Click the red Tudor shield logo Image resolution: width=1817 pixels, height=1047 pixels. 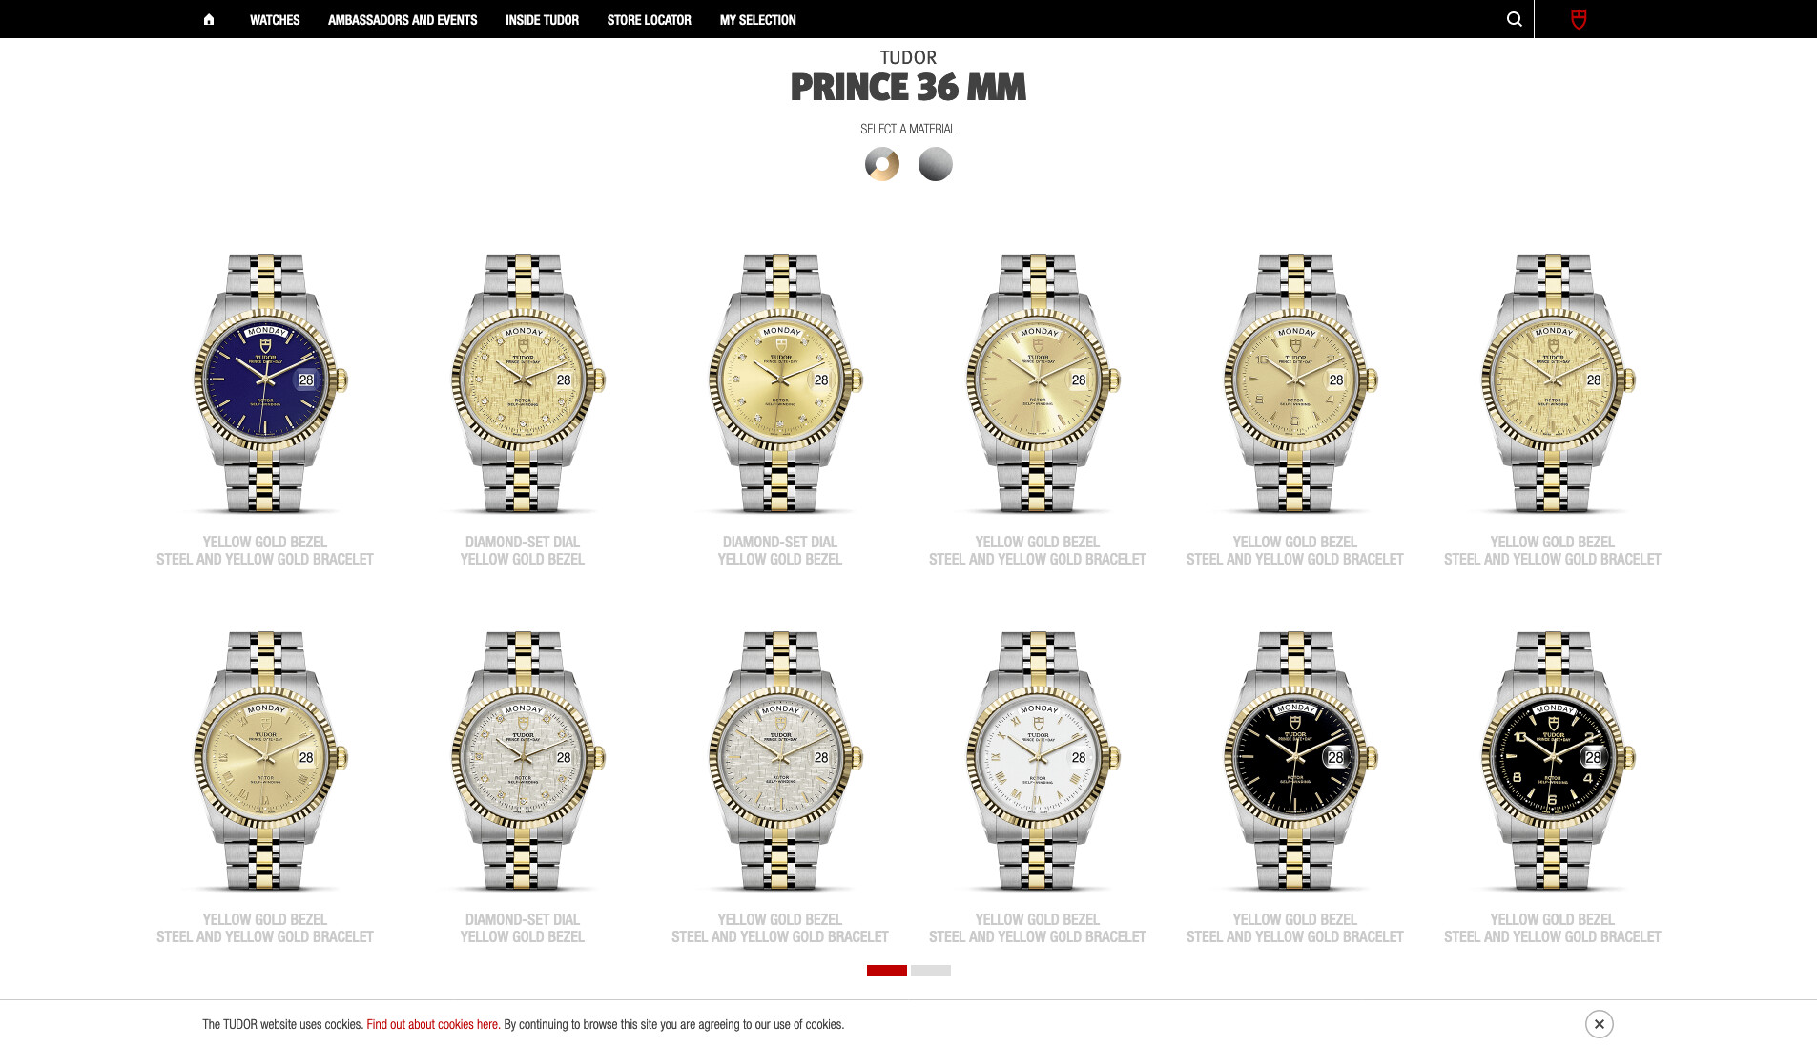click(x=1579, y=19)
